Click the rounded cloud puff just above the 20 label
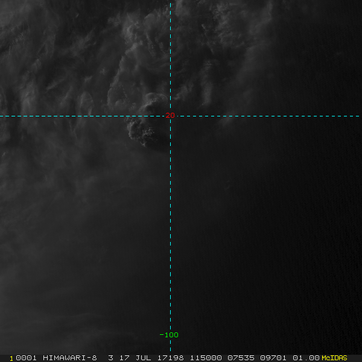This screenshot has height=362, width=362. coord(156,103)
